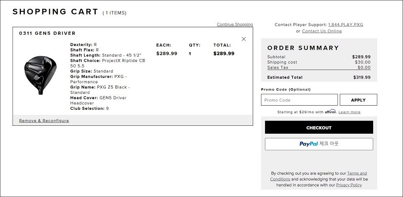This screenshot has height=197, width=403.
Task: Open the Continue Shopping link
Action: tap(235, 25)
